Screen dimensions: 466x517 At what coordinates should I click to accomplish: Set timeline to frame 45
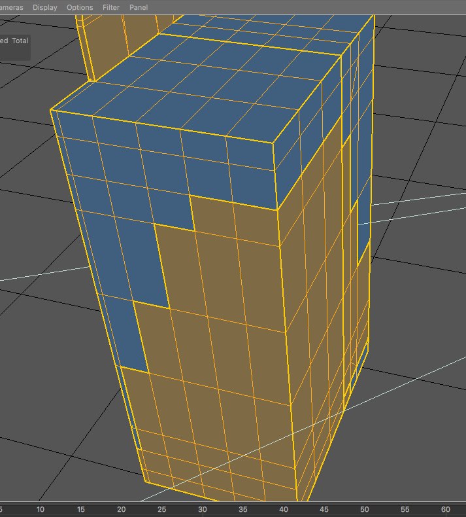pos(324,509)
